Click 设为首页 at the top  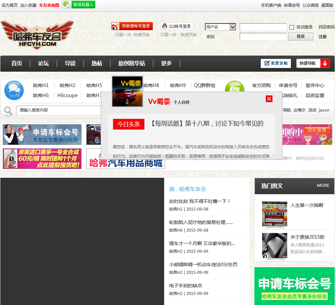click(10, 5)
